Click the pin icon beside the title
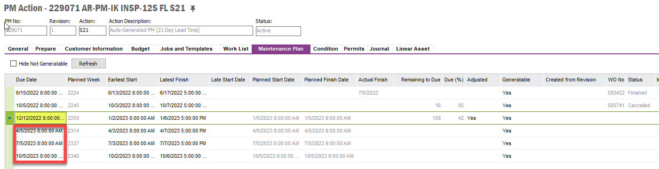 [193, 9]
